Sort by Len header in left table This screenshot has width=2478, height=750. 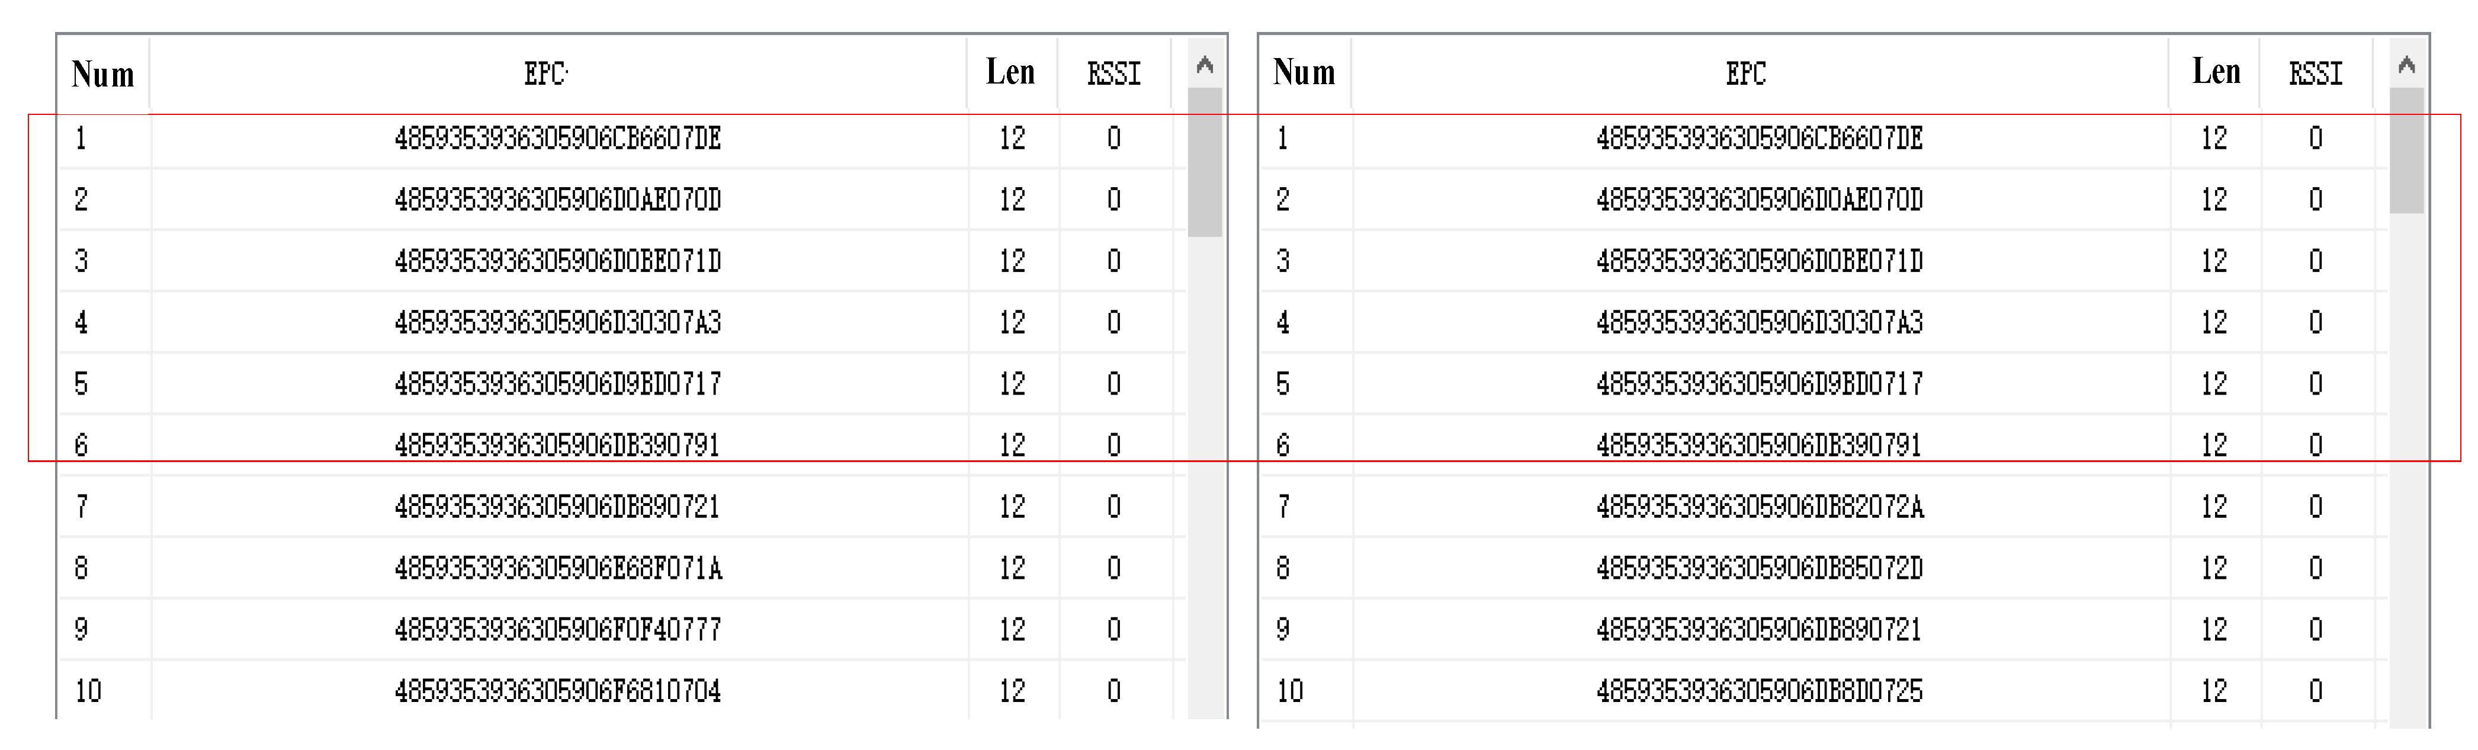pyautogui.click(x=1010, y=72)
